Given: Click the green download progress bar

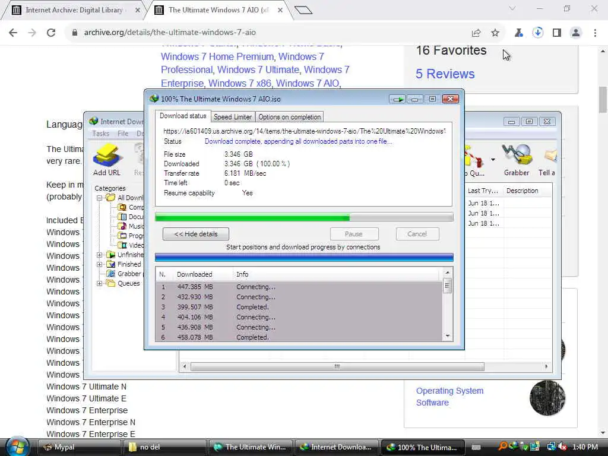Looking at the screenshot, I should tap(304, 217).
